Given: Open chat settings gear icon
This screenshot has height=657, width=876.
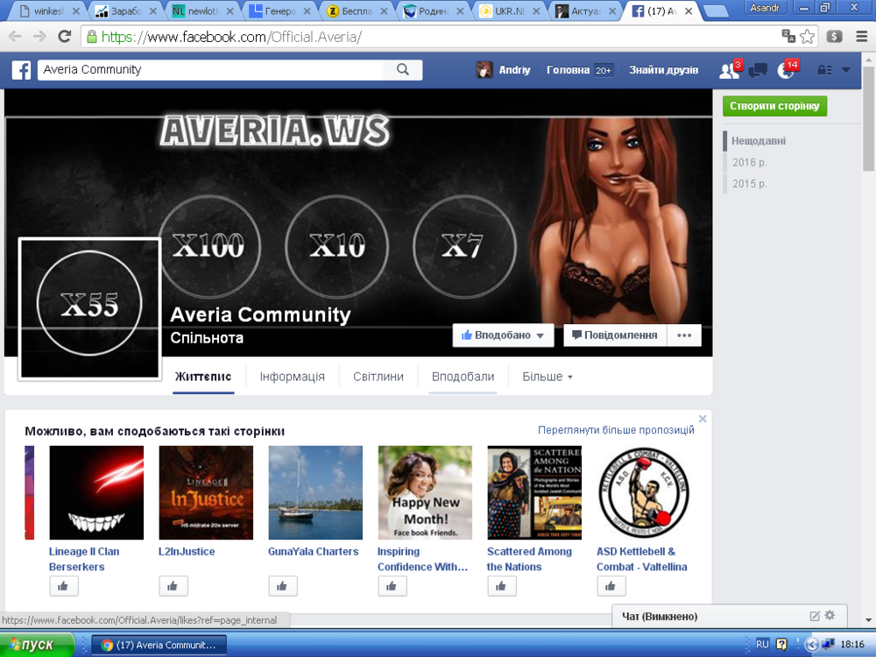Looking at the screenshot, I should point(830,616).
